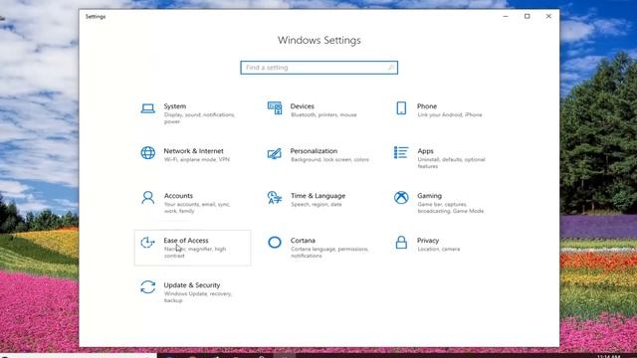
Task: Click 'Link your Android, iPhone' description
Action: [x=450, y=115]
